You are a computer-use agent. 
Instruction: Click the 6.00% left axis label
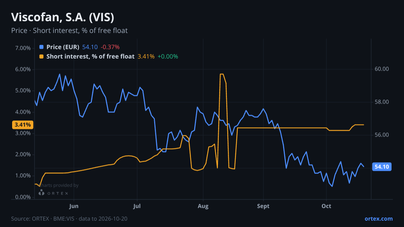(23, 69)
